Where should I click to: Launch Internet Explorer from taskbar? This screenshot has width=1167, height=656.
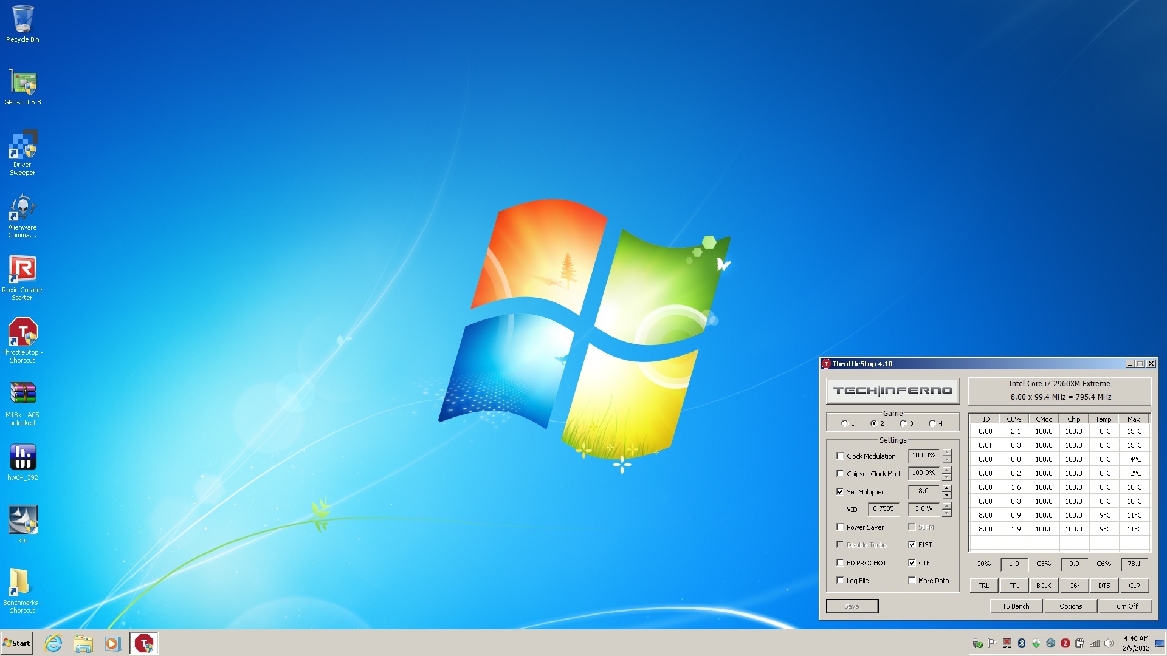[x=53, y=643]
